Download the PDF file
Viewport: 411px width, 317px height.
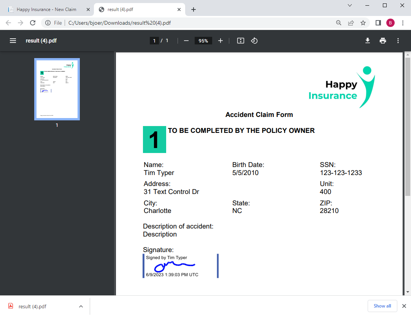click(x=368, y=41)
